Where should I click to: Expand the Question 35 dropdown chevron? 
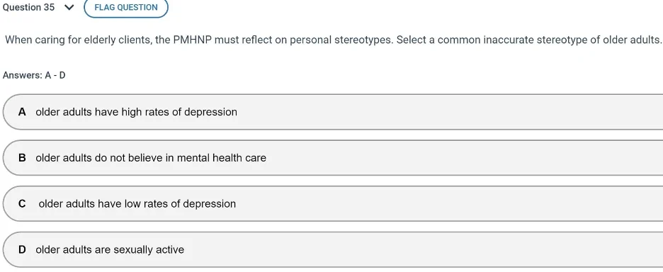[69, 8]
